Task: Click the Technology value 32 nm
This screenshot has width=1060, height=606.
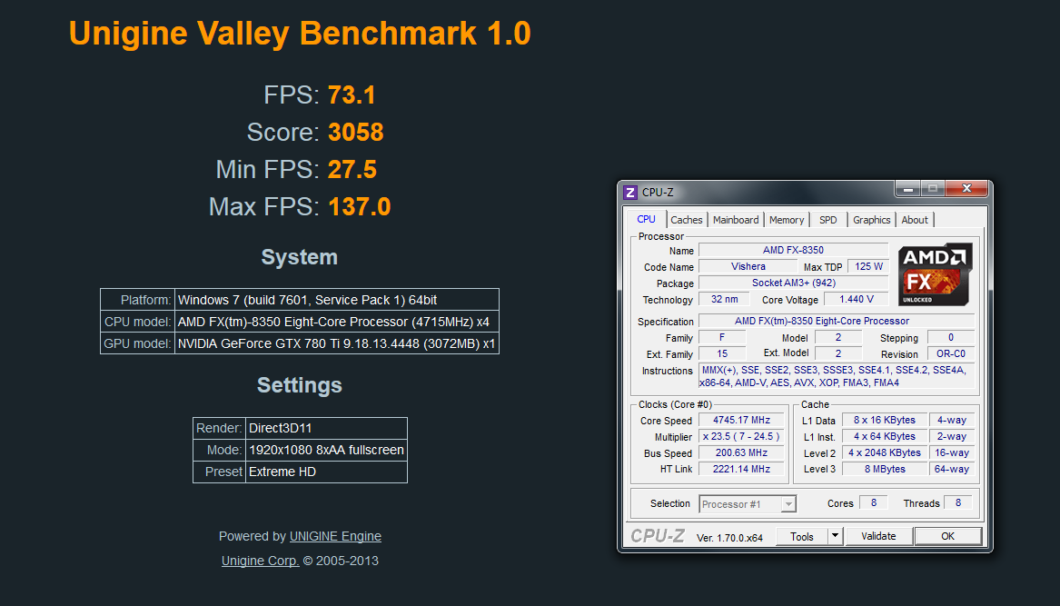Action: click(725, 299)
